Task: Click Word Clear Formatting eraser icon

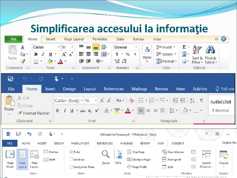Action: (132, 101)
